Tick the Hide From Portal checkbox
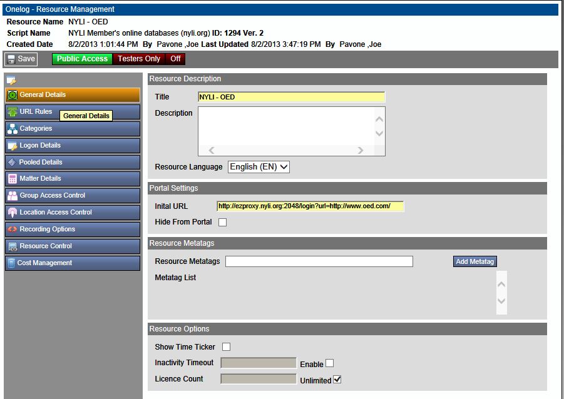564x399 pixels. point(223,222)
